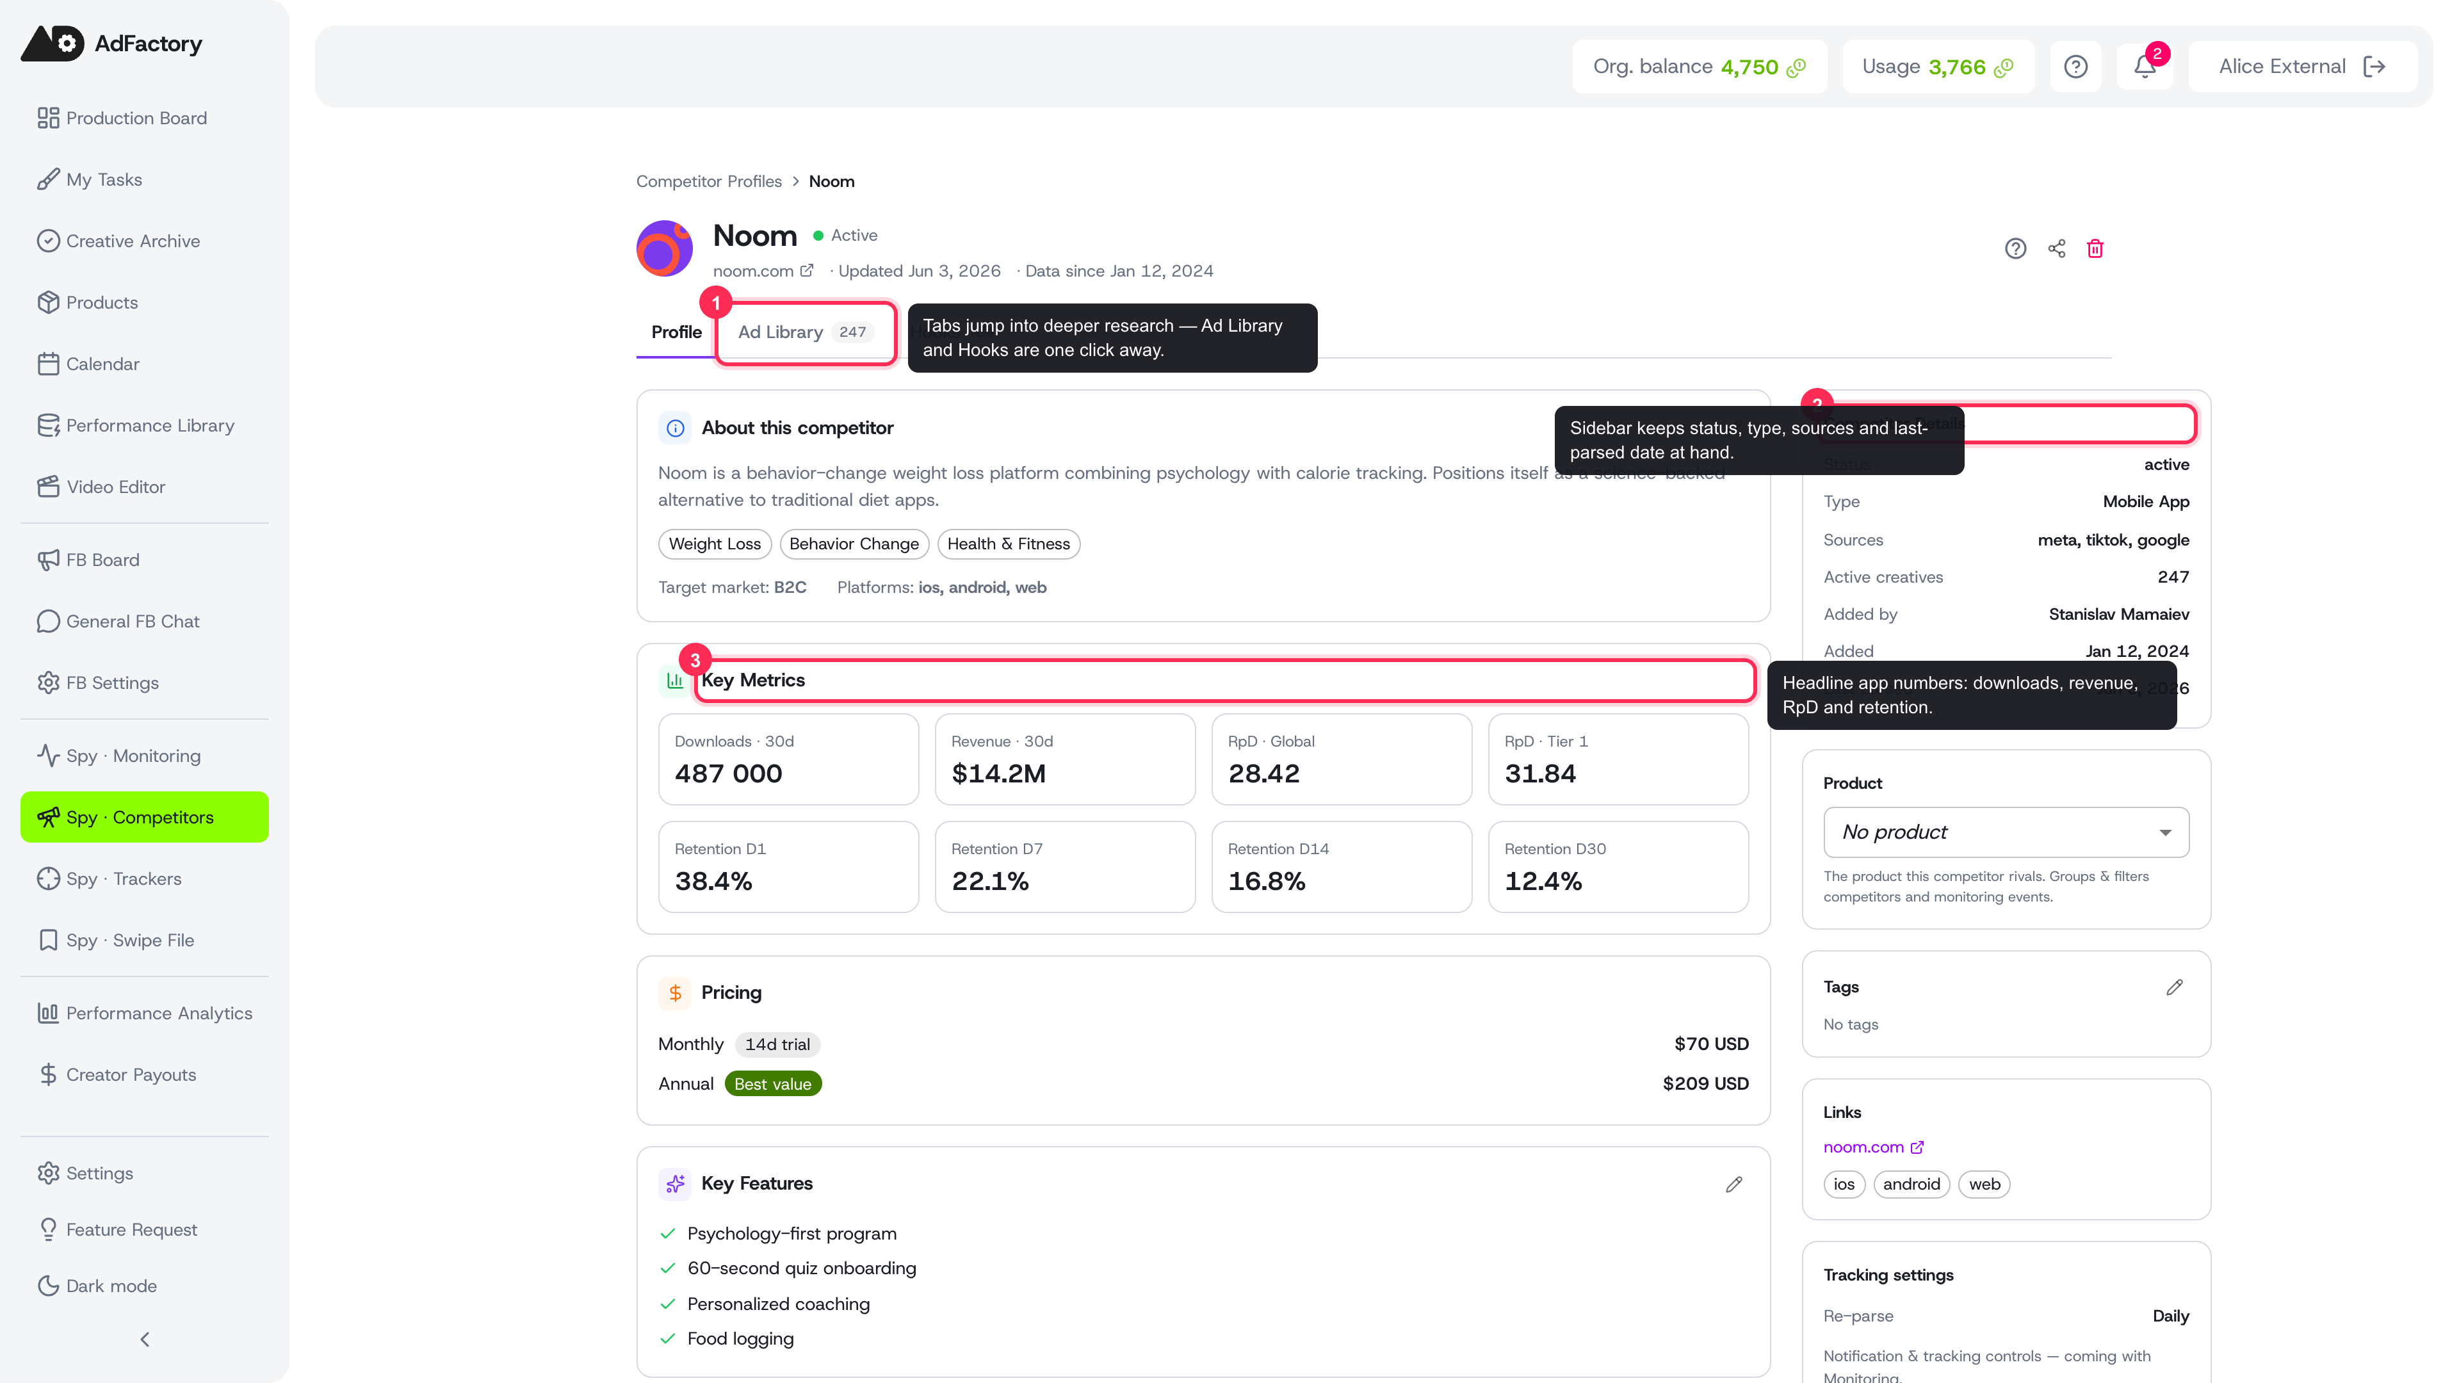Image resolution: width=2459 pixels, height=1383 pixels.
Task: Open Performance Library
Action: click(144, 426)
